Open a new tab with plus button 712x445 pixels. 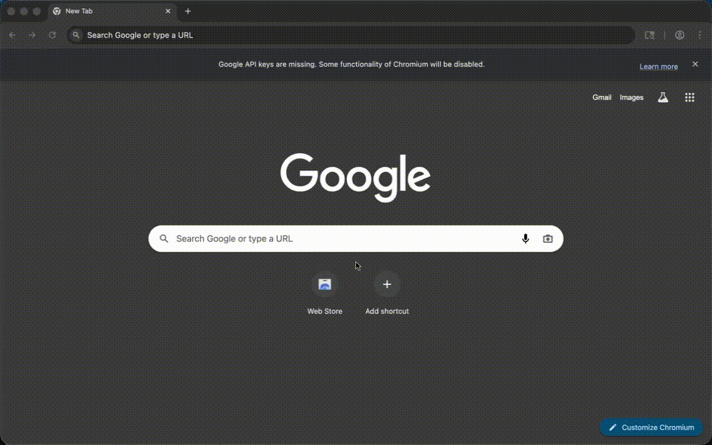(188, 11)
